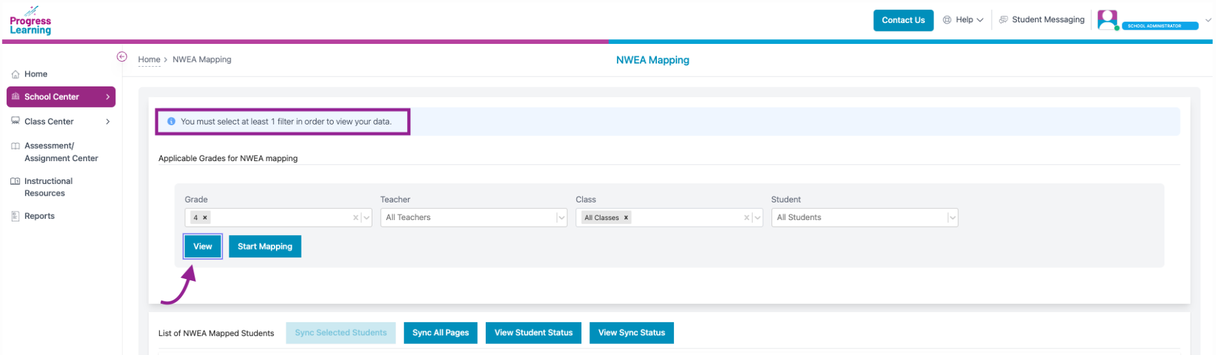Click the info icon in the filter notice
The height and width of the screenshot is (355, 1216).
click(x=171, y=121)
